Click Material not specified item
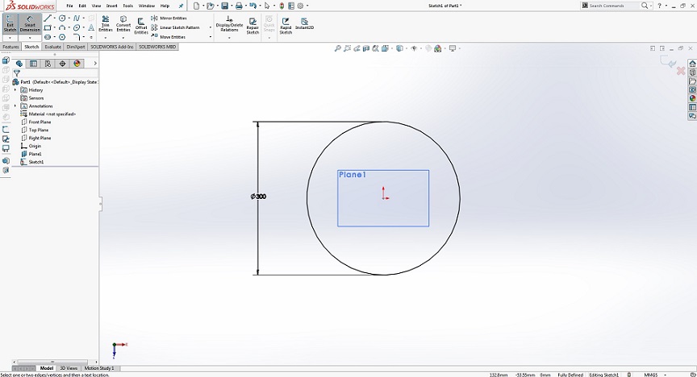The image size is (697, 377). pos(52,114)
